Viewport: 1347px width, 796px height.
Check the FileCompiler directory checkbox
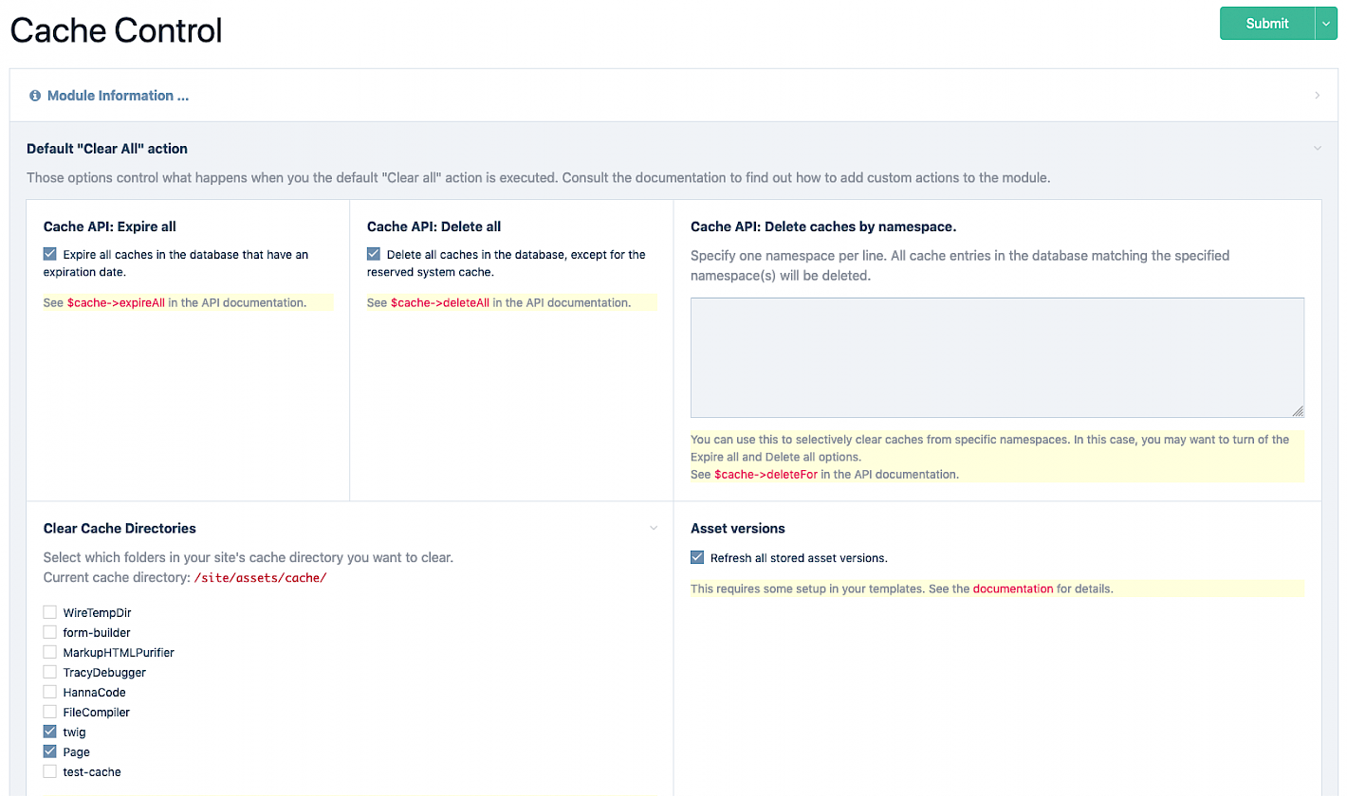click(x=50, y=712)
